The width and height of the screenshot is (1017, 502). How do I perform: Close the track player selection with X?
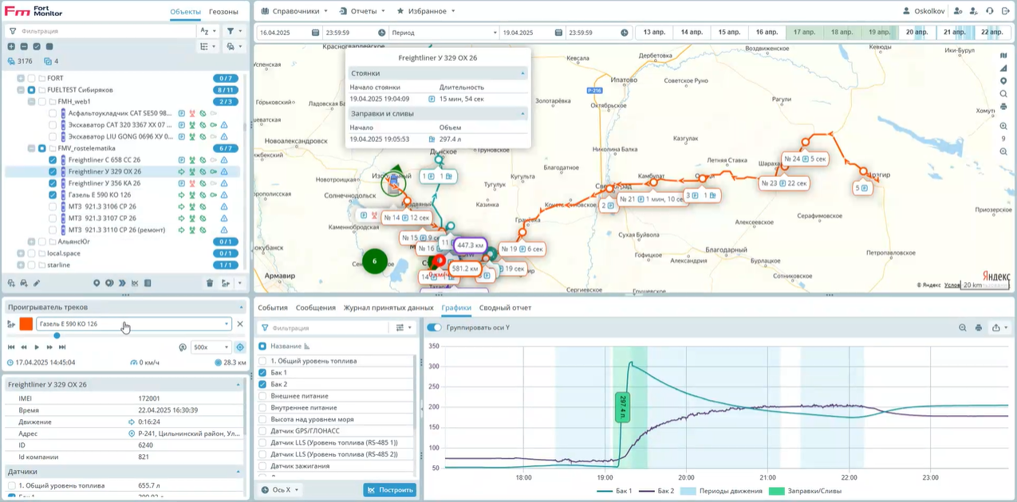[x=240, y=324]
